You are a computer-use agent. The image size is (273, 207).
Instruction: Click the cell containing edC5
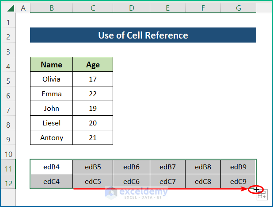[93, 181]
